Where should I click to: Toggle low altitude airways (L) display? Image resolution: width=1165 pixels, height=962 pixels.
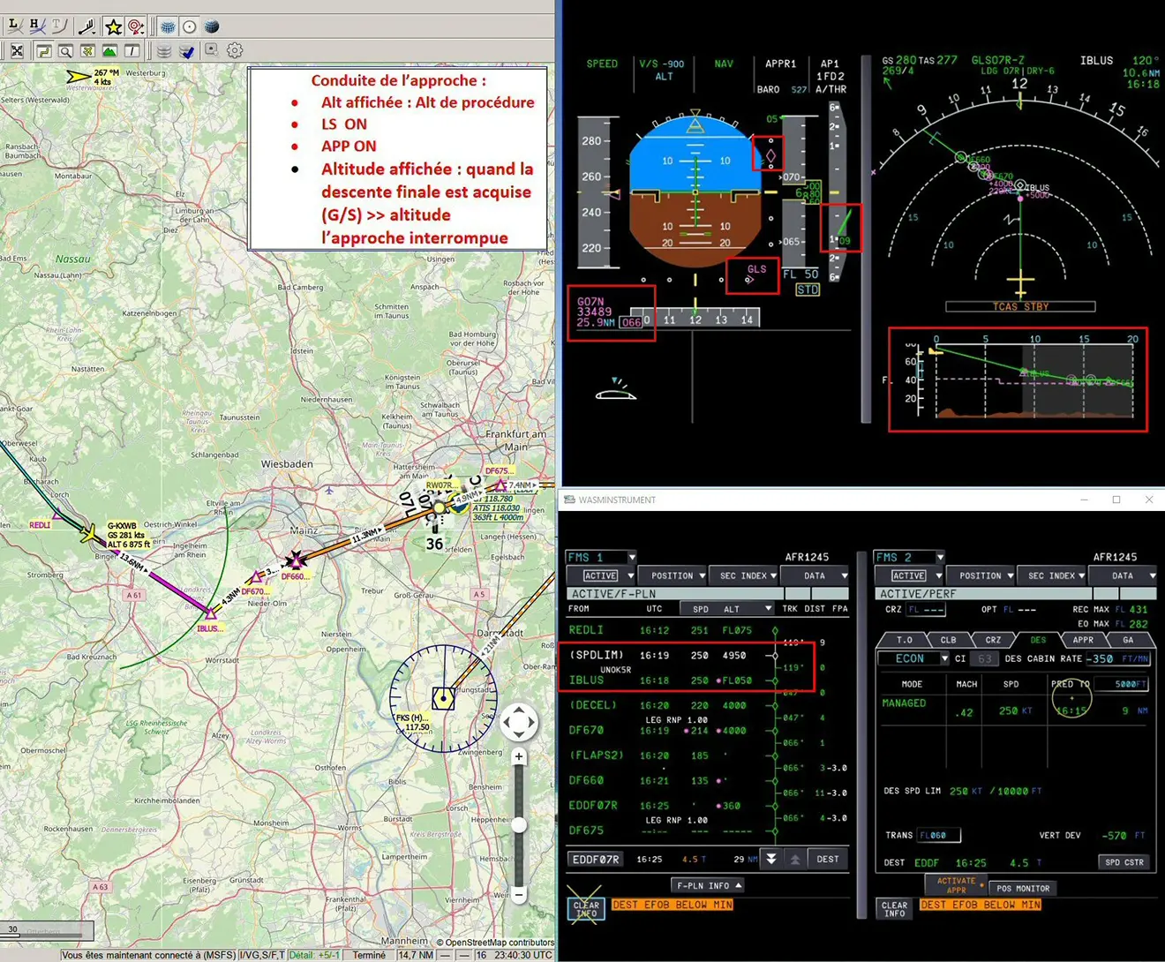[x=14, y=26]
